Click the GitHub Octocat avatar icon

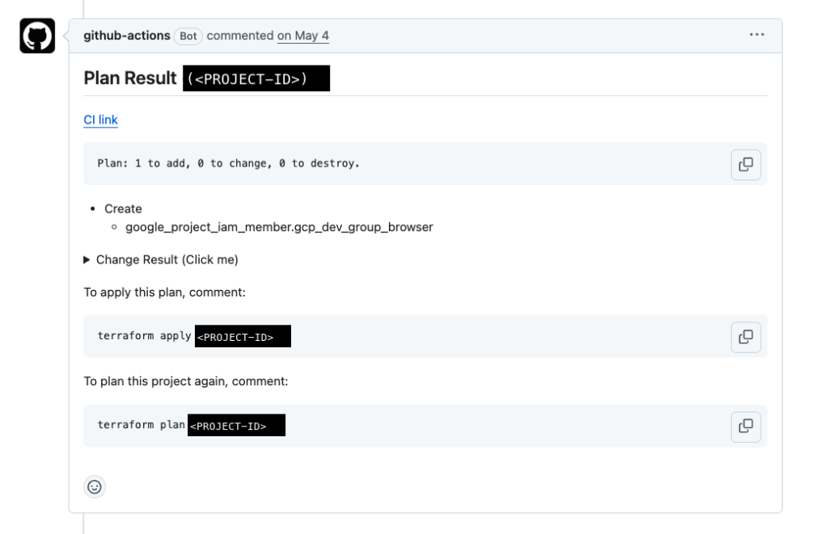click(37, 36)
